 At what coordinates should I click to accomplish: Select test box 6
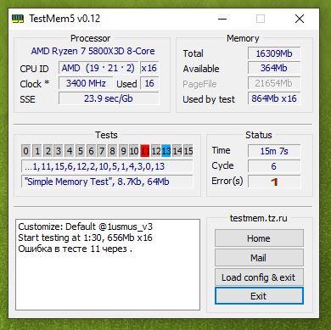pyautogui.click(x=91, y=151)
